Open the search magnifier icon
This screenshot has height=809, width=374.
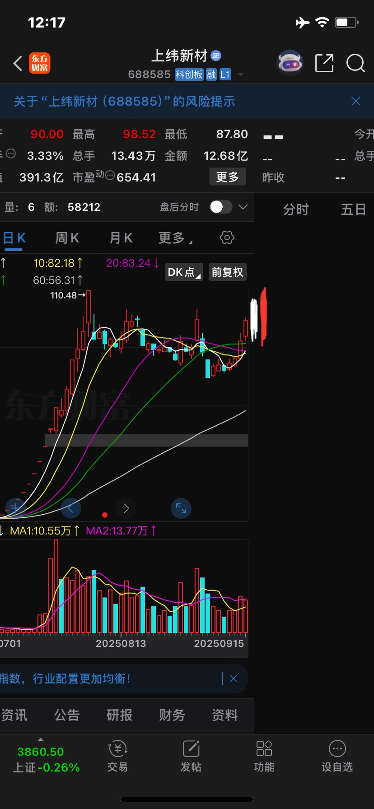coord(355,63)
